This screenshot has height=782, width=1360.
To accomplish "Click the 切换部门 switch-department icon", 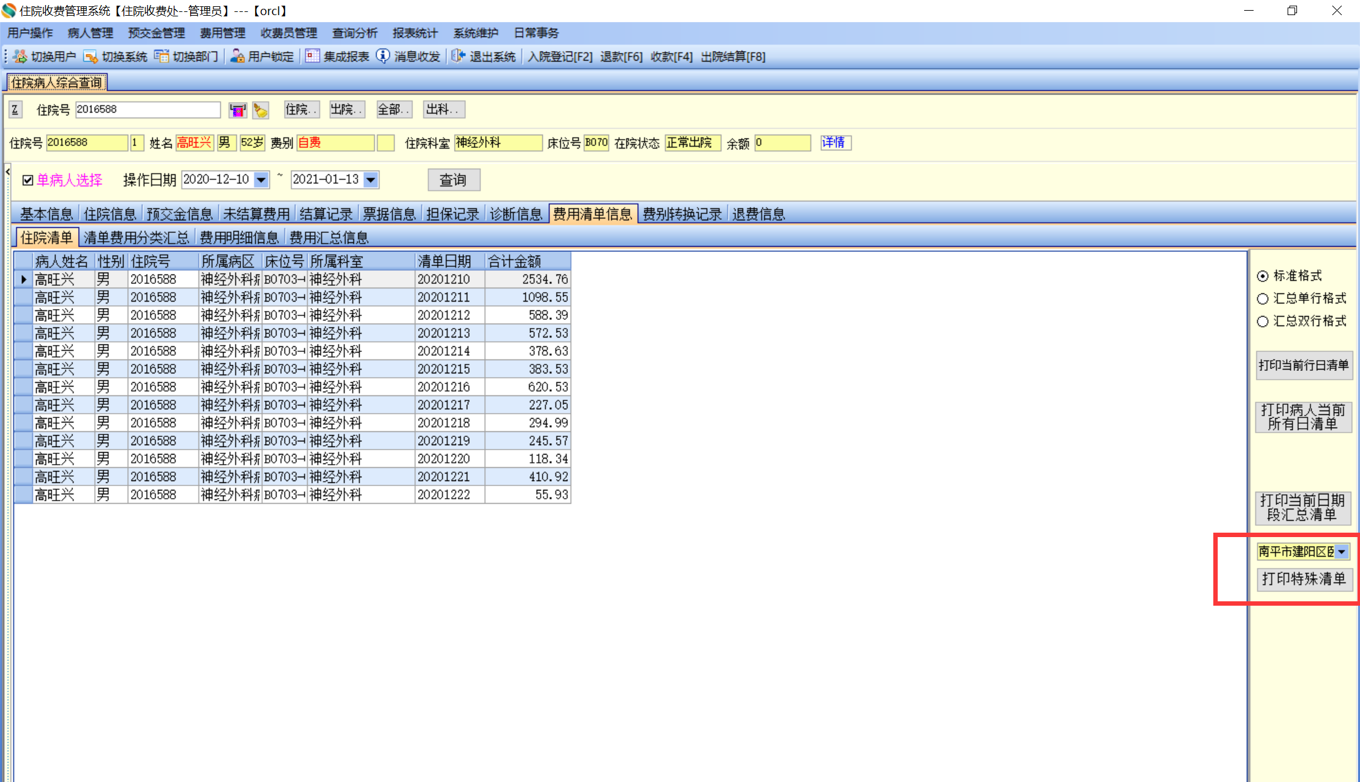I will tap(162, 57).
